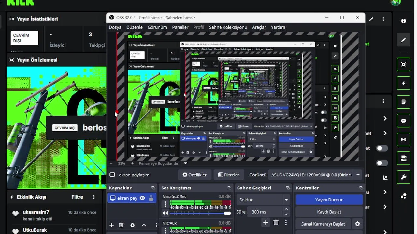Decrease Süre duration with the down arrow
Screen dimensions: 417x234
(286, 214)
